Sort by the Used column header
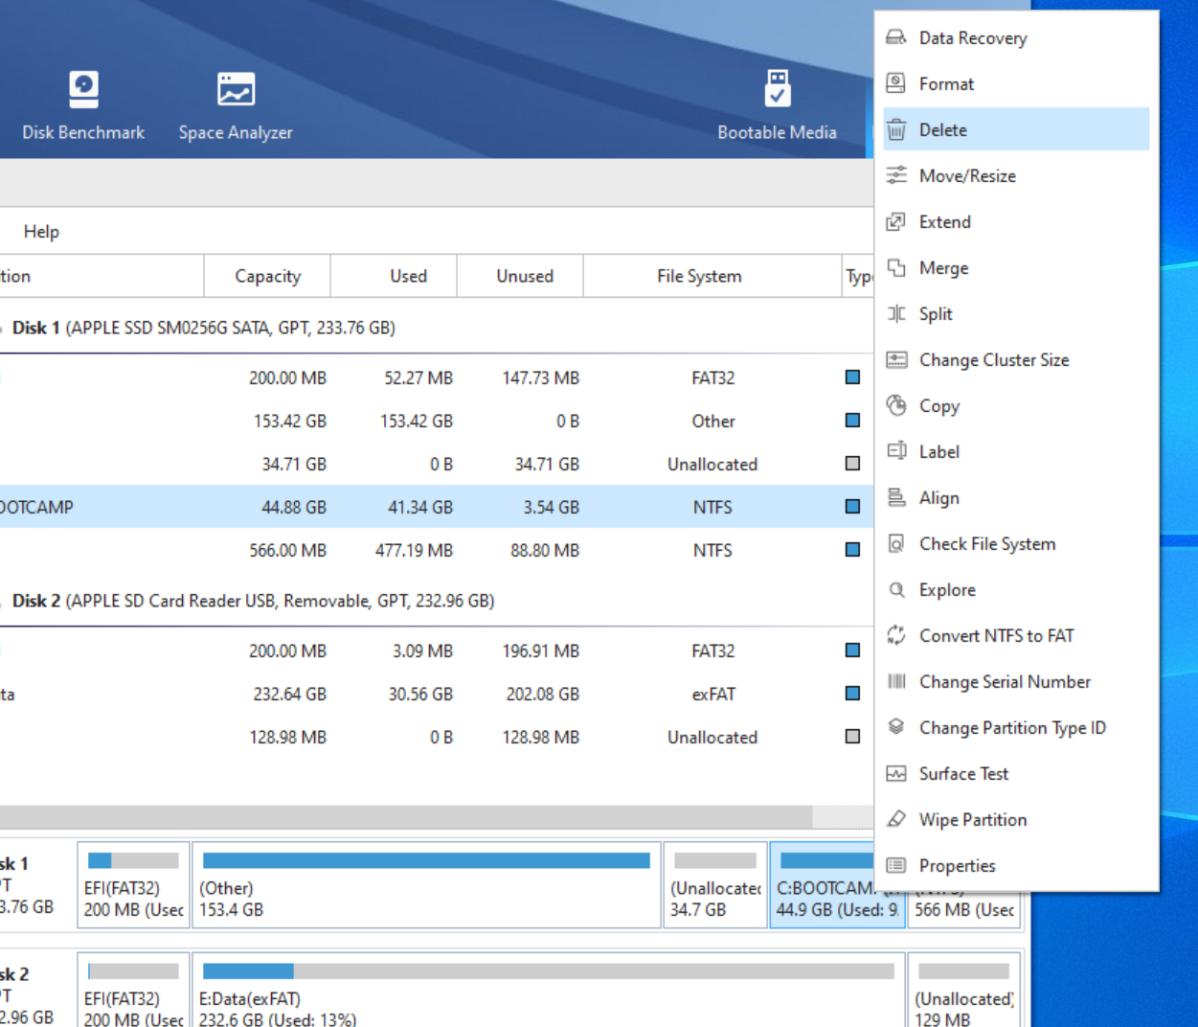1198x1027 pixels. click(x=394, y=276)
